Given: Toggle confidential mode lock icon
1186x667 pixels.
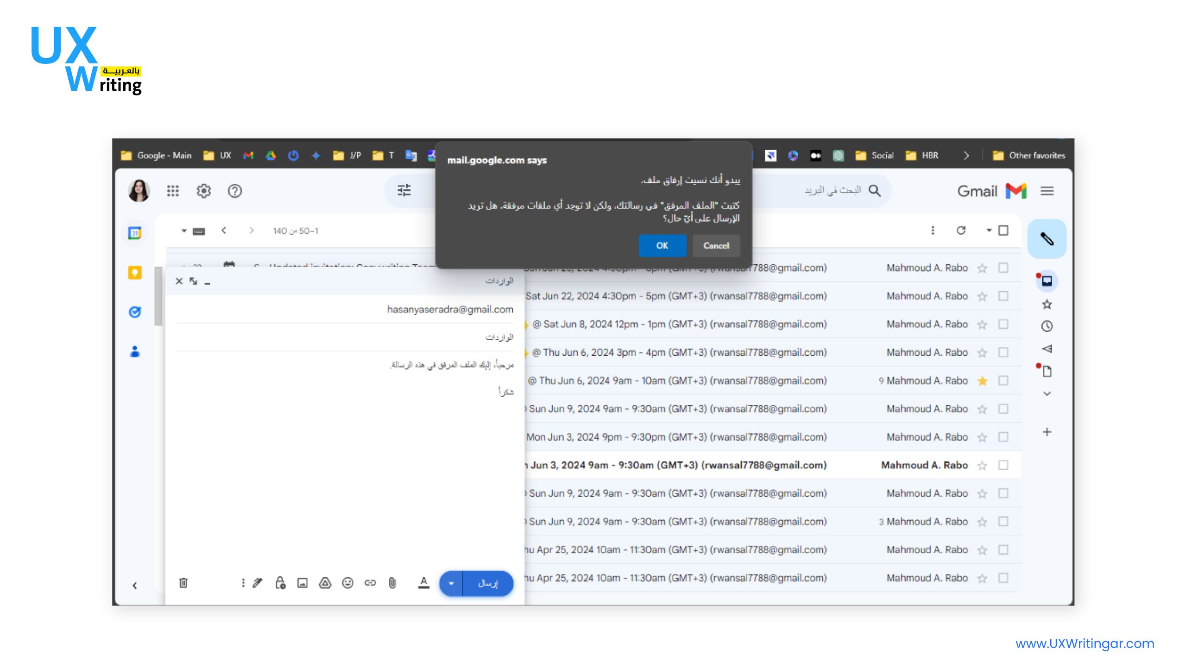Looking at the screenshot, I should tap(280, 583).
